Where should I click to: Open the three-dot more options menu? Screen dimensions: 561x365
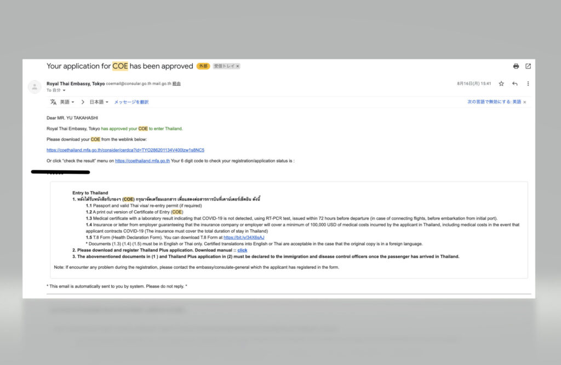pyautogui.click(x=528, y=84)
